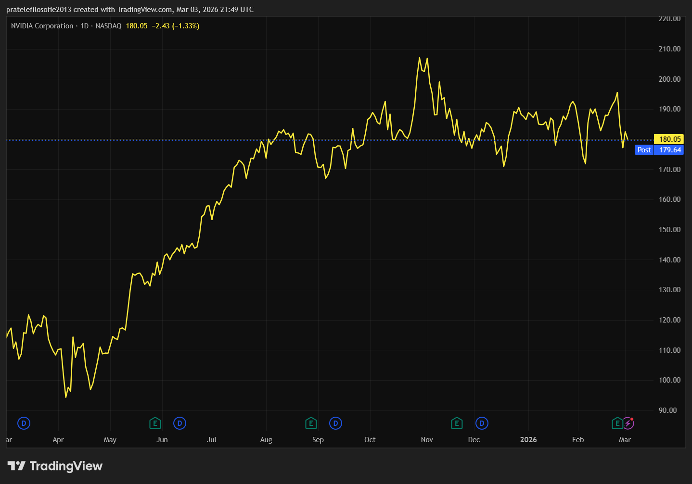Open the dividend marker right of Jun
The height and width of the screenshot is (484, 692).
(x=179, y=423)
